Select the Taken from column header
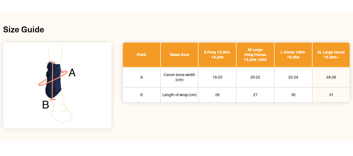 [179, 55]
